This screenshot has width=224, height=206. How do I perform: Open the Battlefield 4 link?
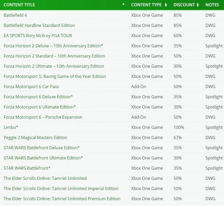[x=15, y=15]
